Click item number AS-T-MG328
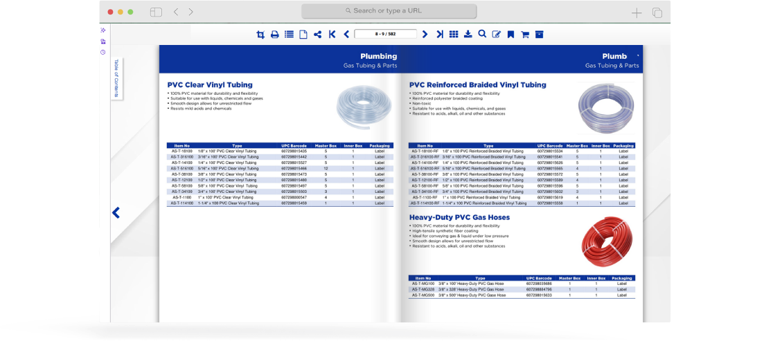This screenshot has height=341, width=782. [x=423, y=289]
